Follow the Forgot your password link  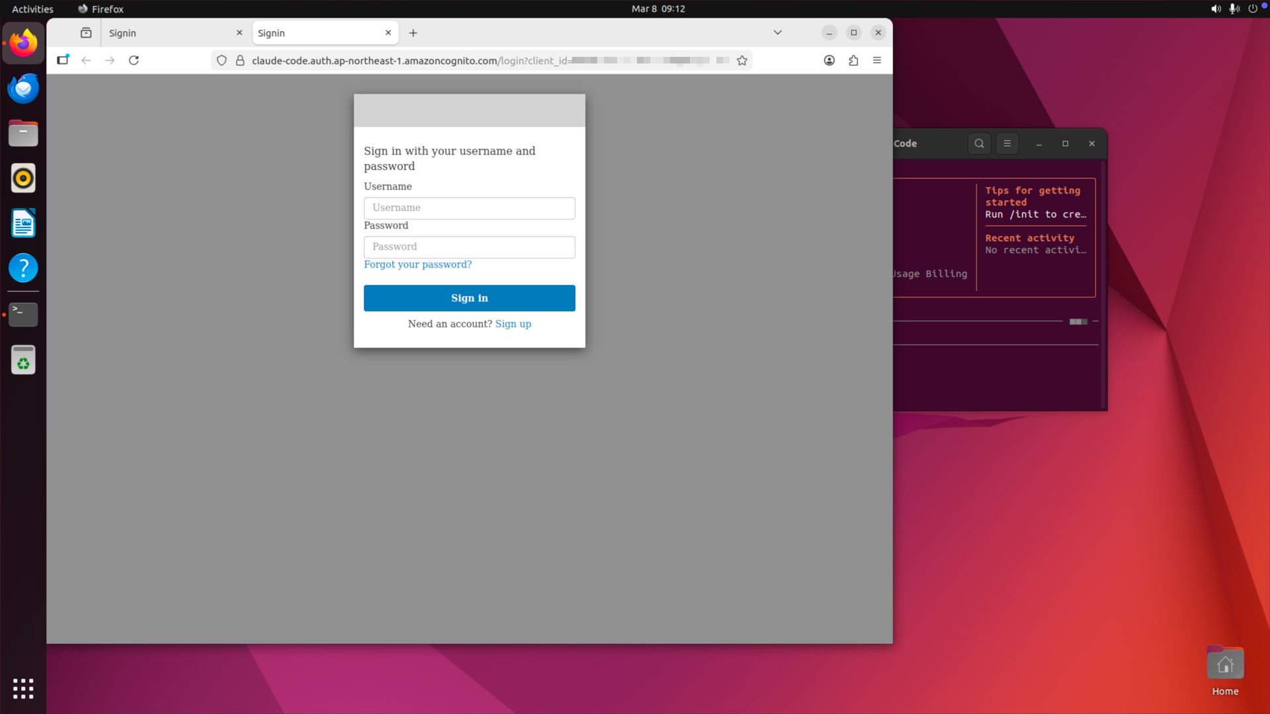pos(417,264)
